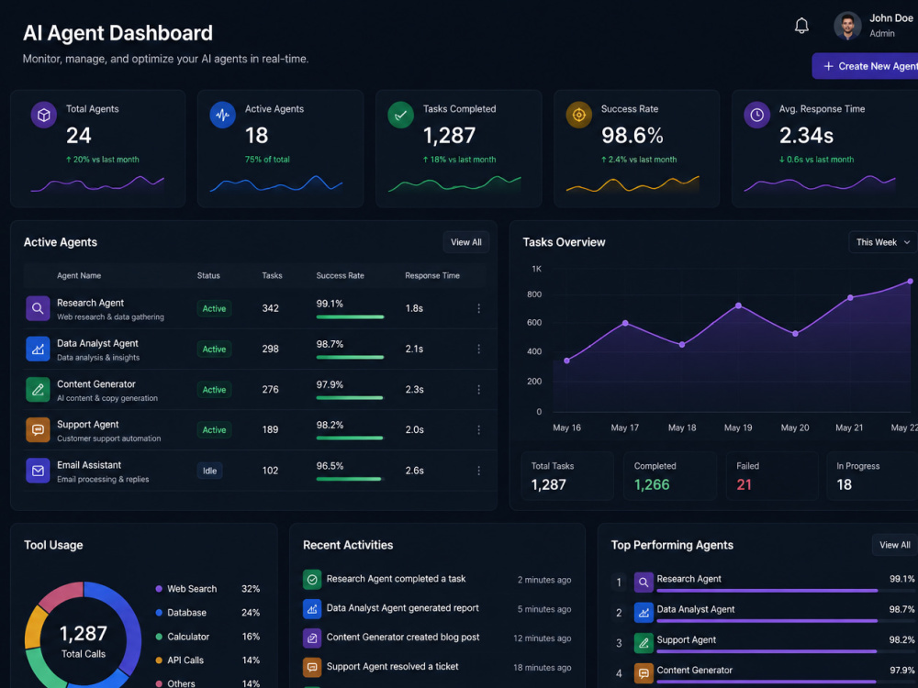Open Support Agent row options menu
The image size is (918, 688).
pos(479,430)
